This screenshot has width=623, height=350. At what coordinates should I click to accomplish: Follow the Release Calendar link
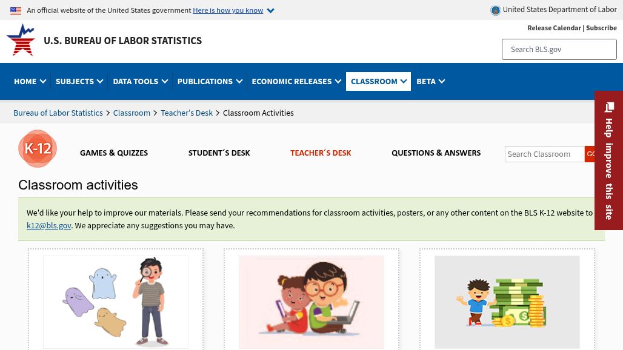(x=554, y=28)
